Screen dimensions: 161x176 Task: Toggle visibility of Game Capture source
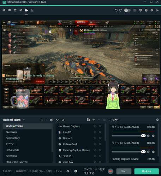click(100, 126)
